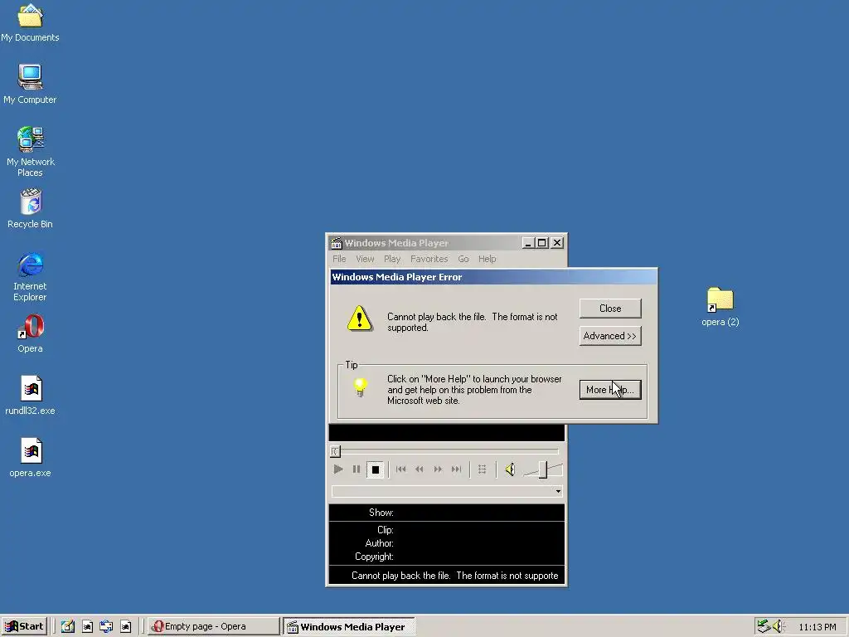Select the rundll32.exe desktop file

point(31,396)
